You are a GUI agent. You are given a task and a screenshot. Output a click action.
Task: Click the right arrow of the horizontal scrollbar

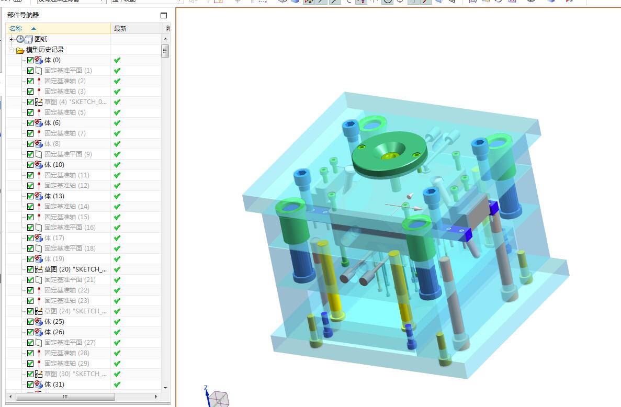coord(156,397)
